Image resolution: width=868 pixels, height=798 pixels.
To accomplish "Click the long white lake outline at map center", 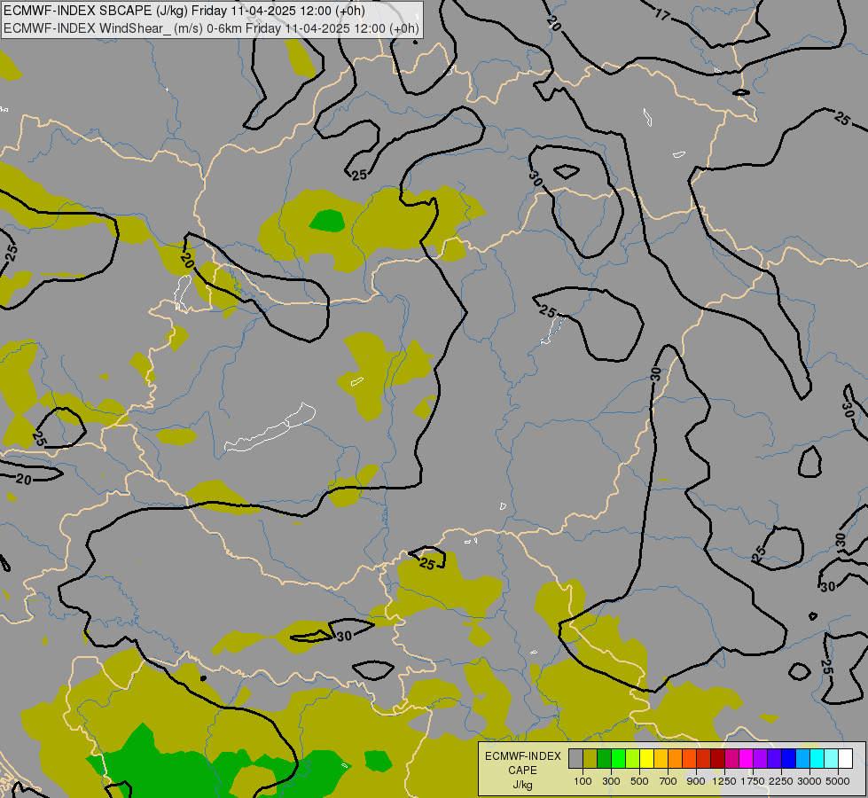I will (270, 427).
